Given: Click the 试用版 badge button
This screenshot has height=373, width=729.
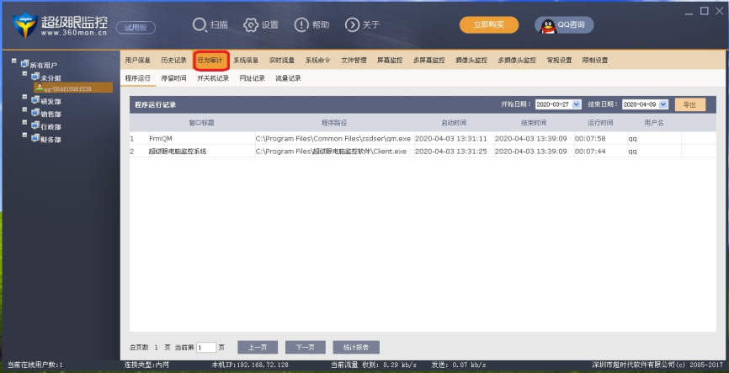Looking at the screenshot, I should 136,28.
